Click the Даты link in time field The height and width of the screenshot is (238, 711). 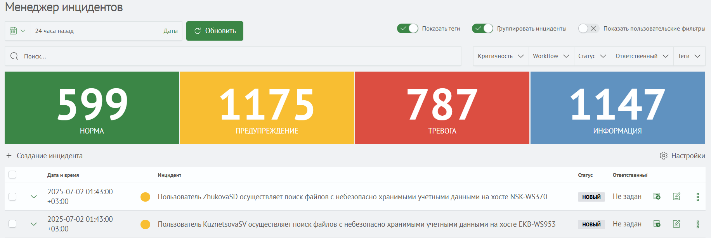170,31
